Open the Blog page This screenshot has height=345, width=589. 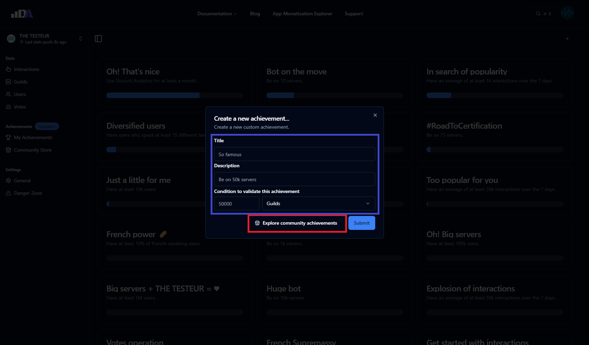(255, 14)
